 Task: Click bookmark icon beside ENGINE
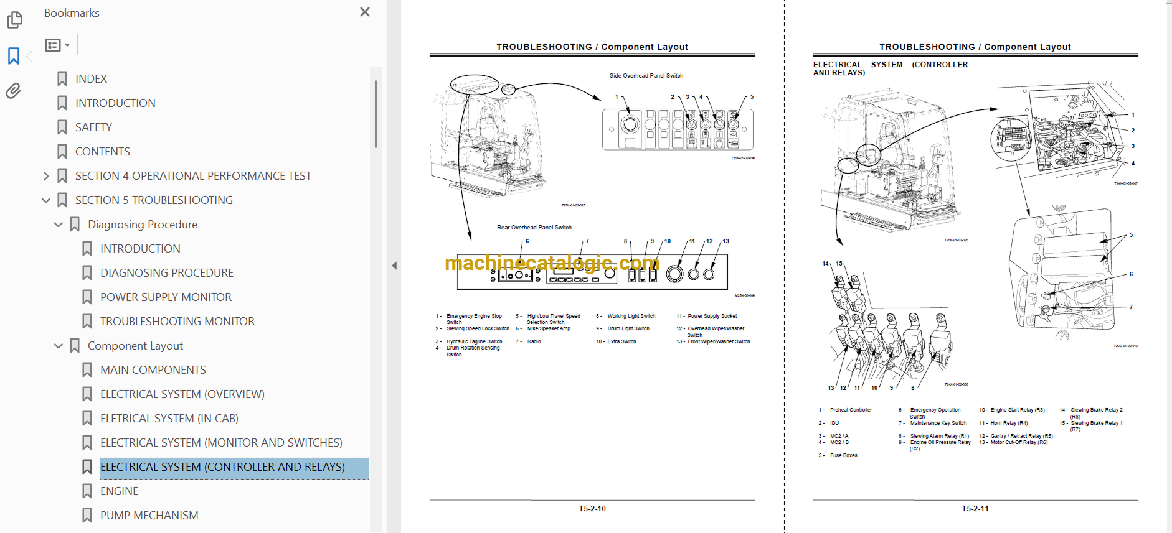[x=87, y=491]
